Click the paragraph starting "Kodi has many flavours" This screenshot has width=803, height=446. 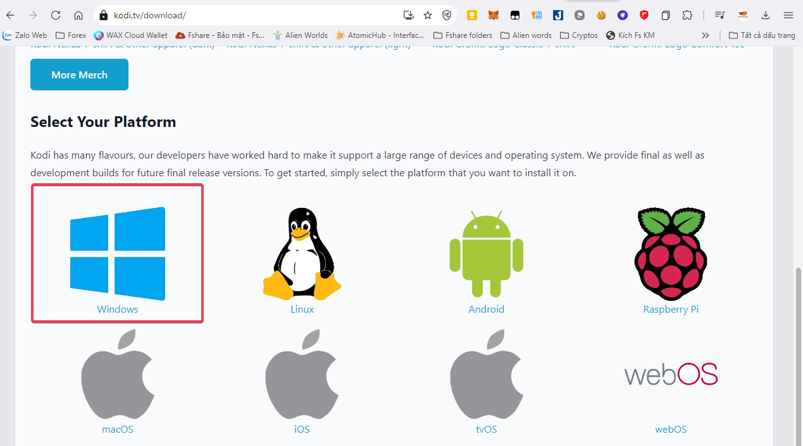point(367,164)
